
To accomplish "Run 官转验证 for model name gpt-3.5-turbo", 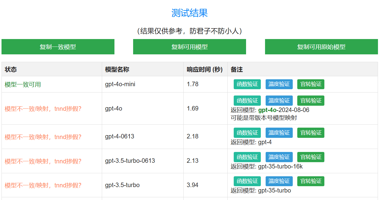I will [x=311, y=181].
